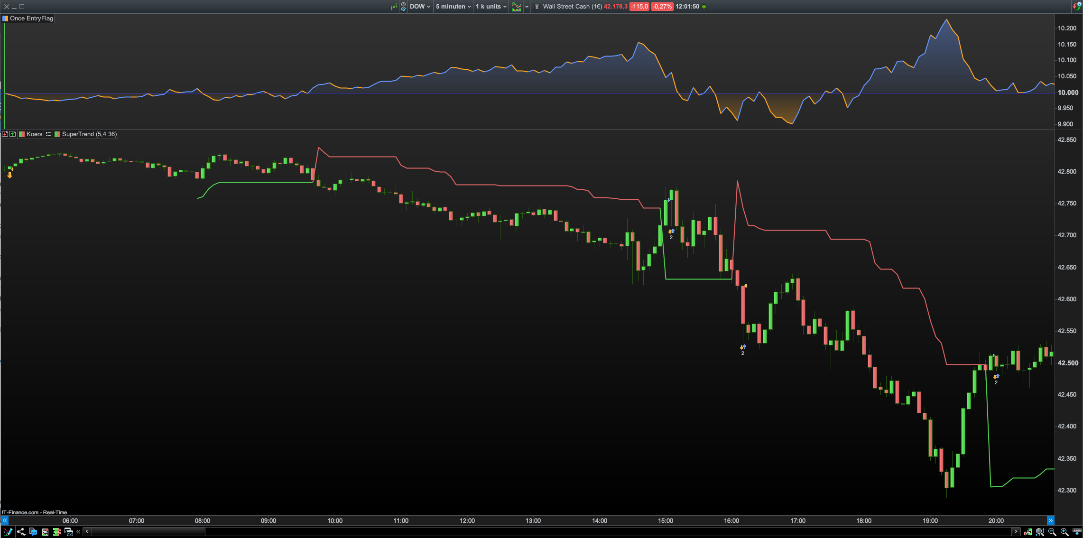Click the zoom out magnifier

click(1052, 532)
